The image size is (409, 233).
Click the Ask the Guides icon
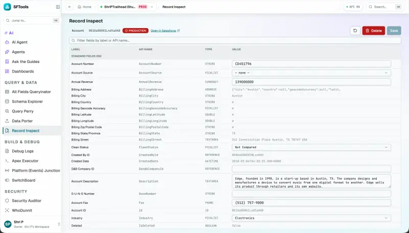click(7, 61)
